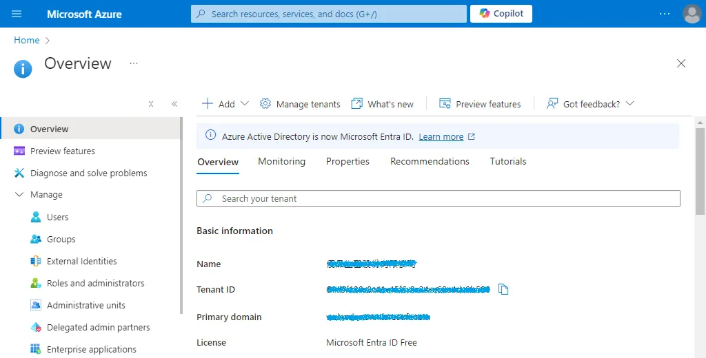Click the Roles and administrators icon

tap(36, 284)
